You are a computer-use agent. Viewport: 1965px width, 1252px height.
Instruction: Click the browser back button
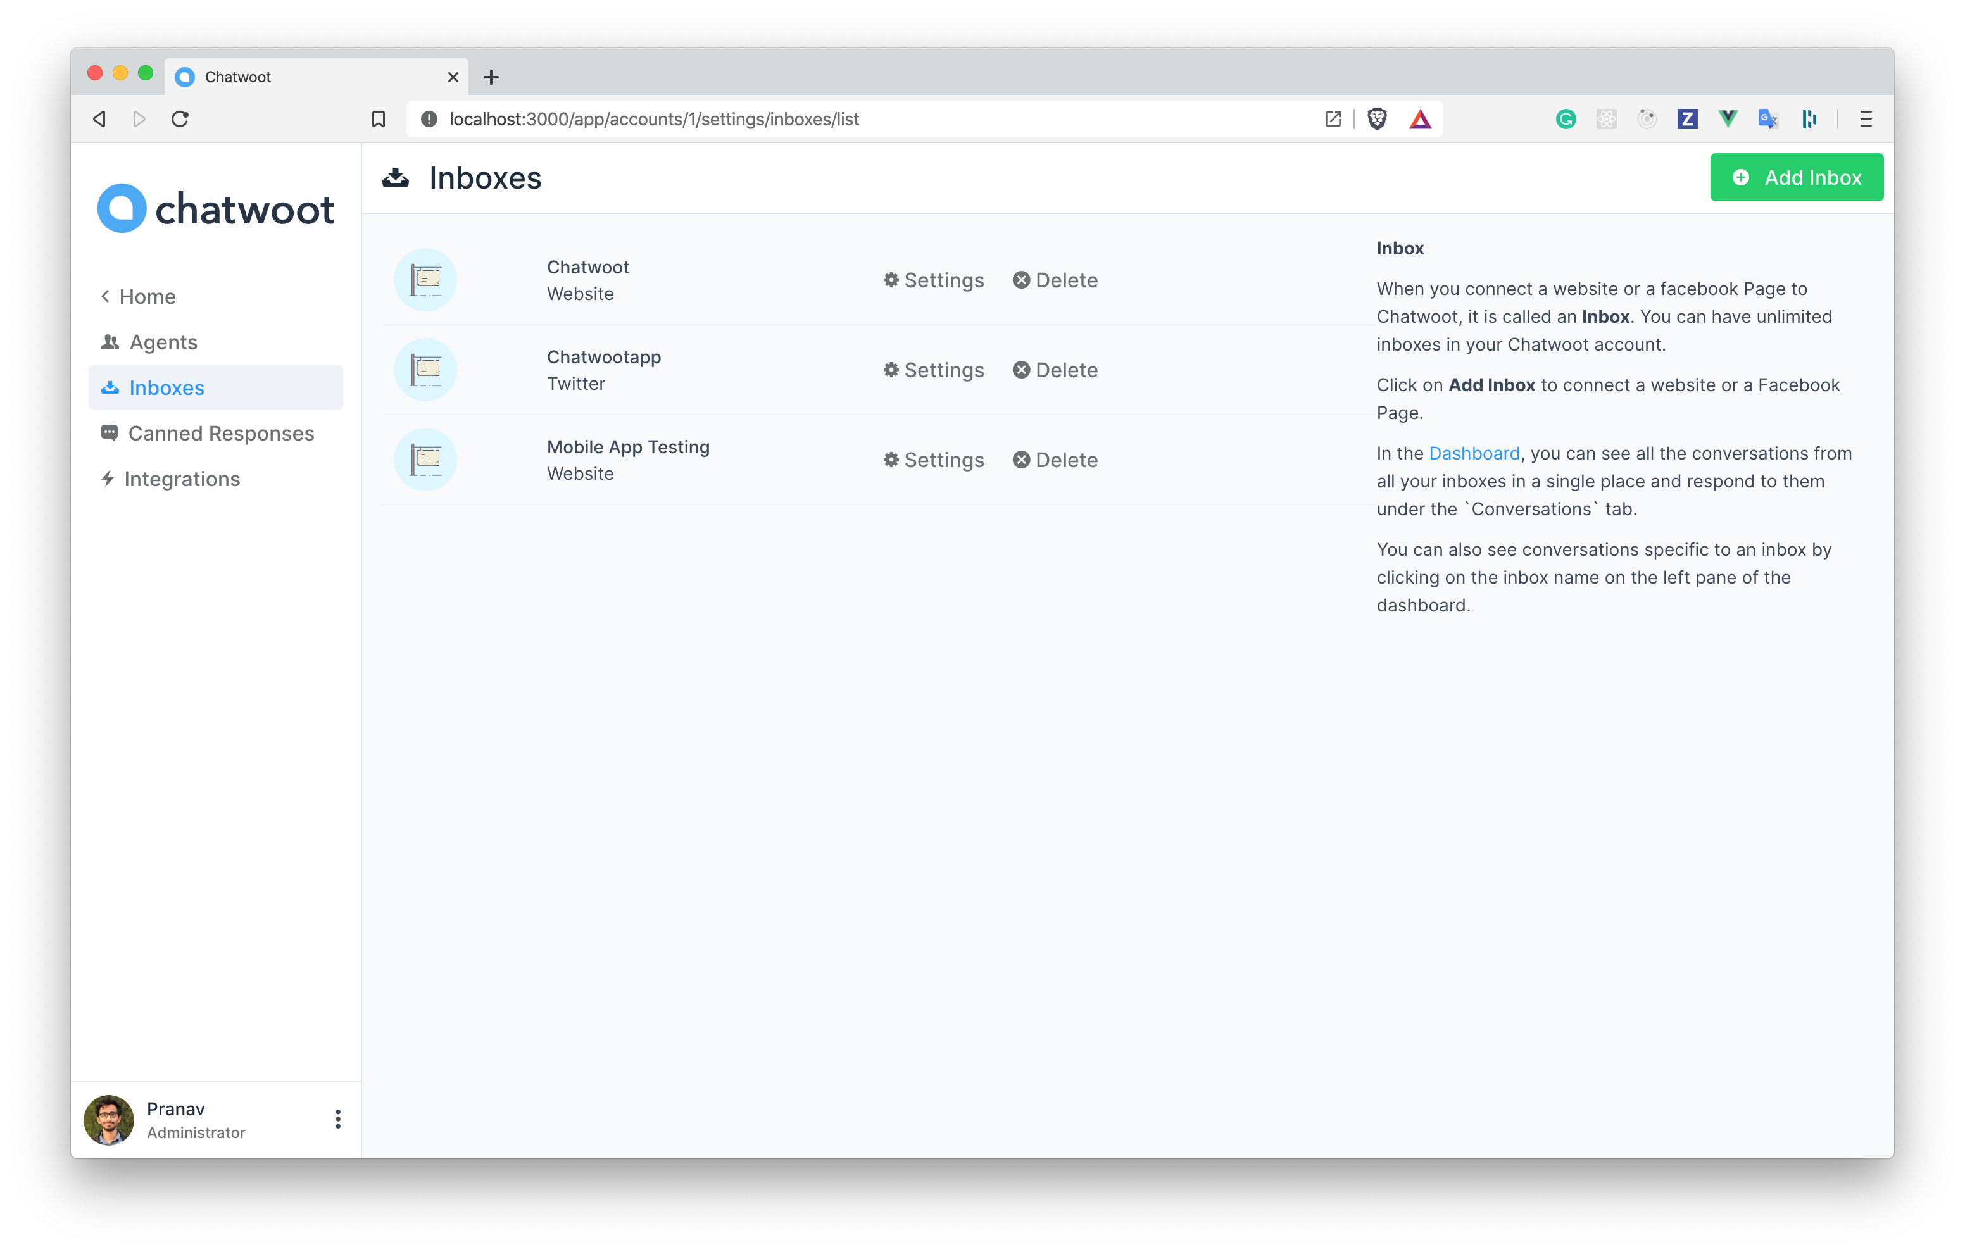point(99,119)
